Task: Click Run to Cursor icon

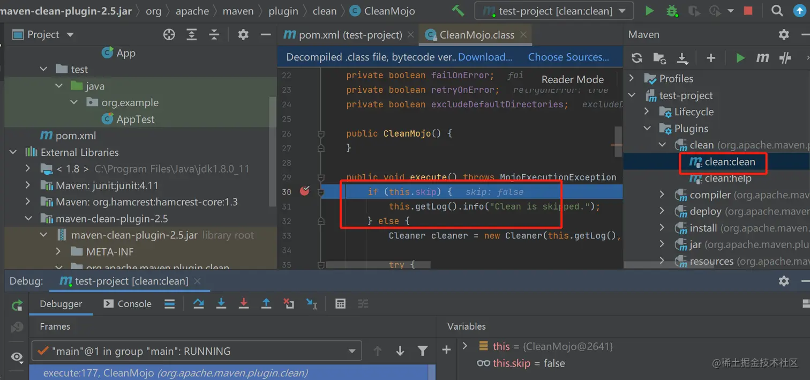Action: click(312, 304)
